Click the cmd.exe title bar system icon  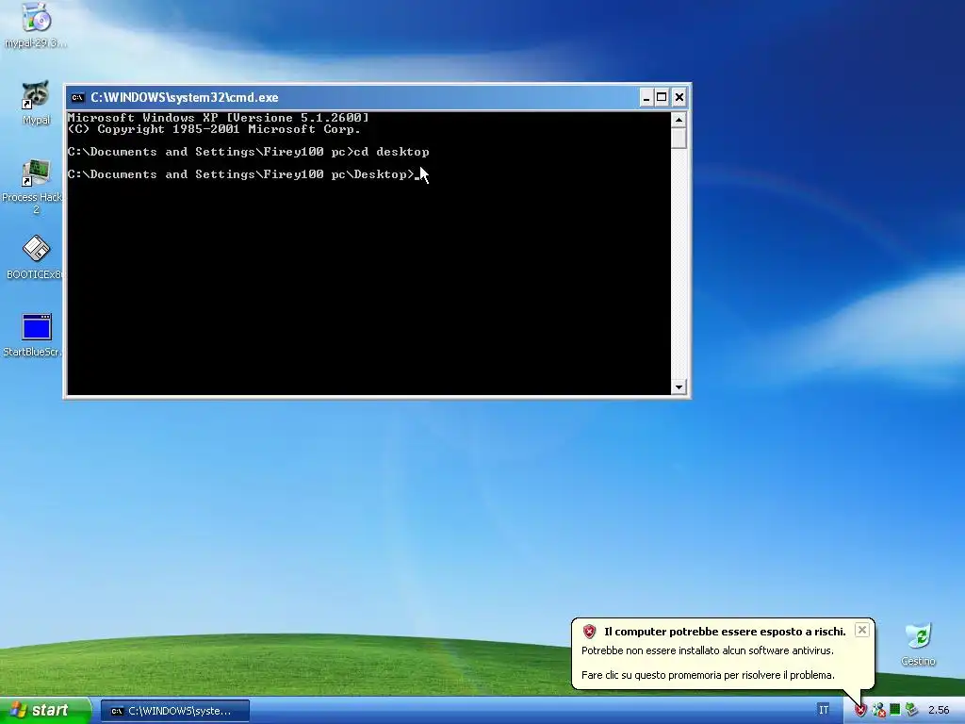(77, 97)
